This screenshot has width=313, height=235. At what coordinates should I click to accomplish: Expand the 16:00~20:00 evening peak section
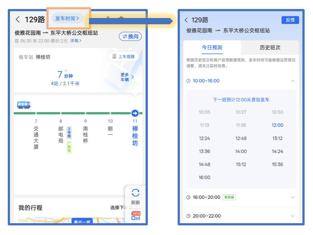[x=292, y=197]
